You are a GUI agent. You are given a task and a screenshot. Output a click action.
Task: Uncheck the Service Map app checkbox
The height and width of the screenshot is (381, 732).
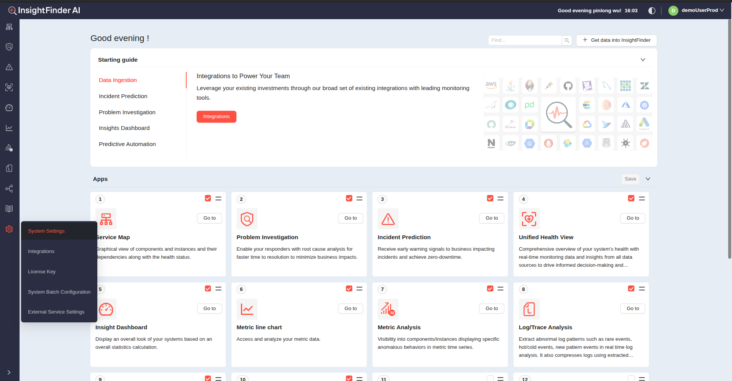(x=208, y=198)
